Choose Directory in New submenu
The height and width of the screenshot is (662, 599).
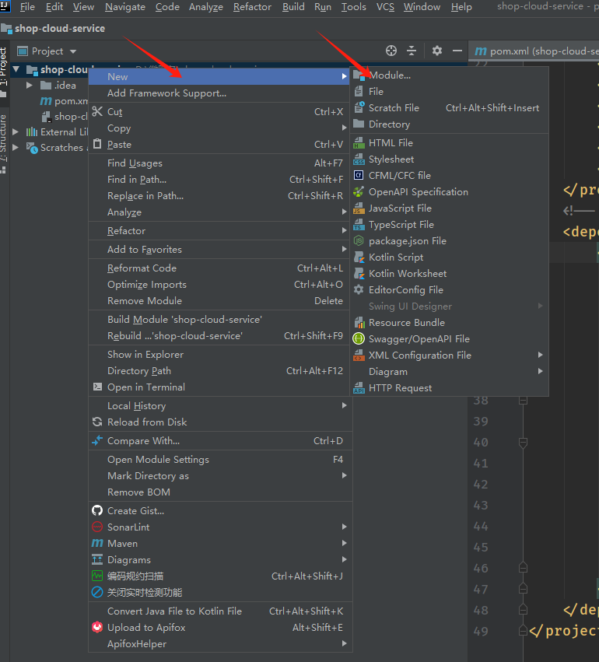(x=449, y=124)
